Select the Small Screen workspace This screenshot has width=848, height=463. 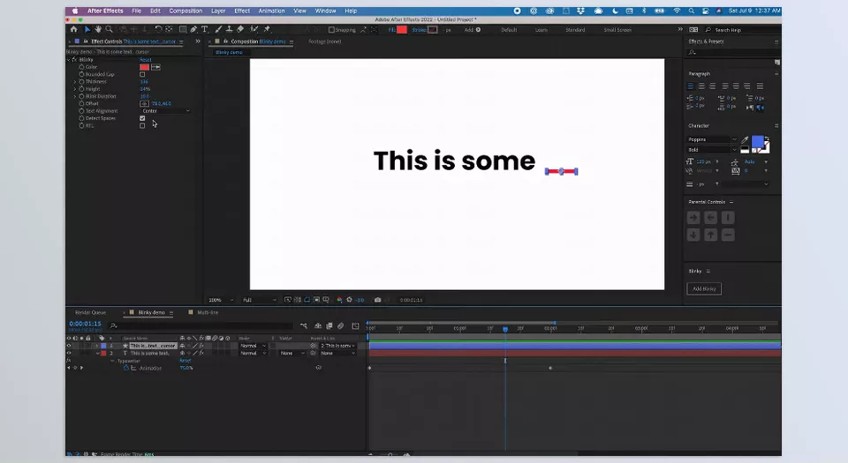[617, 30]
